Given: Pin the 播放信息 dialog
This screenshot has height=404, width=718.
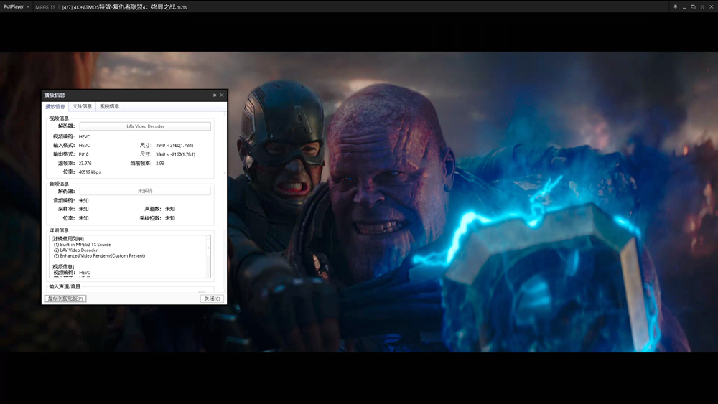Looking at the screenshot, I should click(214, 95).
